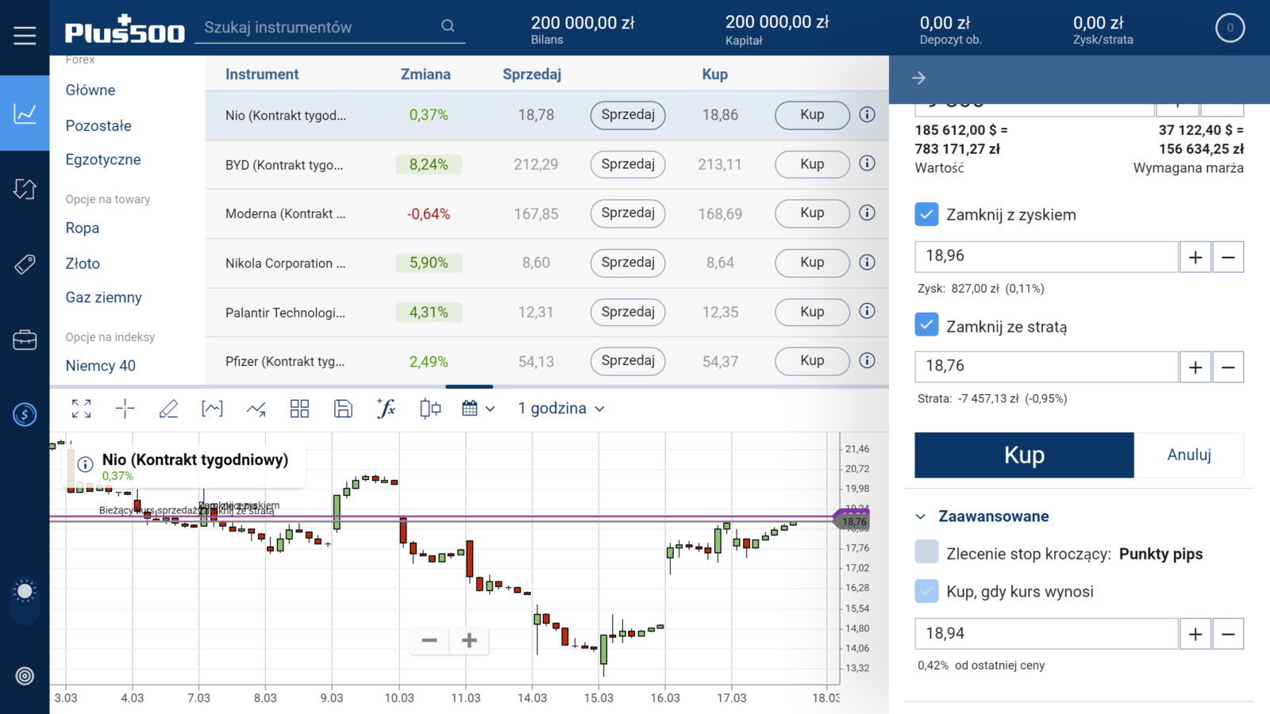Select the pencil drawing tool
Image resolution: width=1270 pixels, height=714 pixels.
click(x=168, y=409)
